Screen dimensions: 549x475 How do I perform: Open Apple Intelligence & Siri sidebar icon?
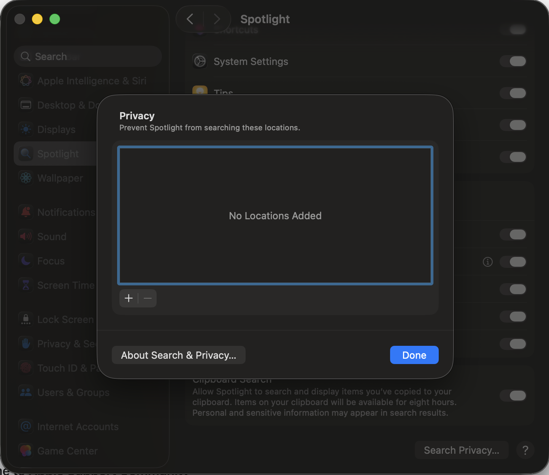26,81
